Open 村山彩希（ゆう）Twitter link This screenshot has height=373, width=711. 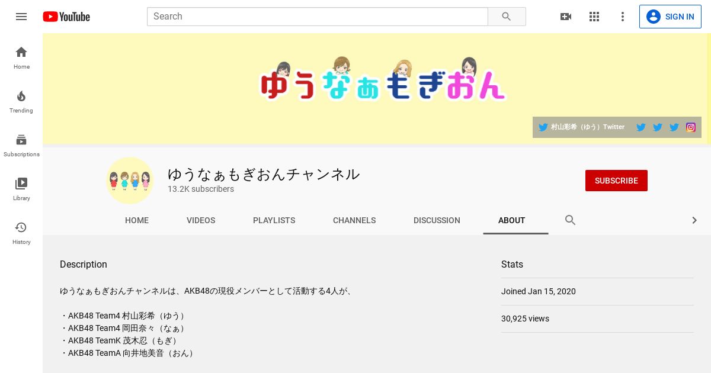point(581,127)
